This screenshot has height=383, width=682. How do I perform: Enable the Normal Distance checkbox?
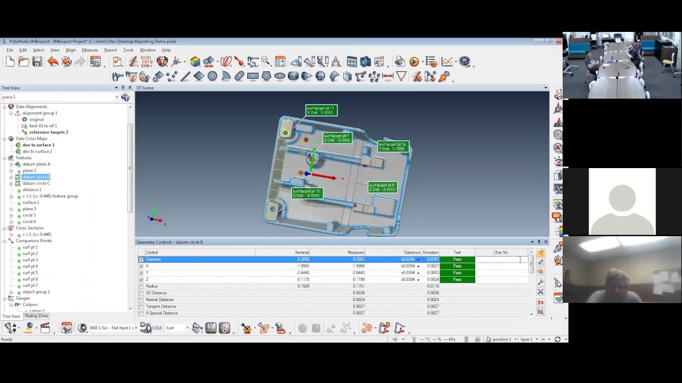141,300
